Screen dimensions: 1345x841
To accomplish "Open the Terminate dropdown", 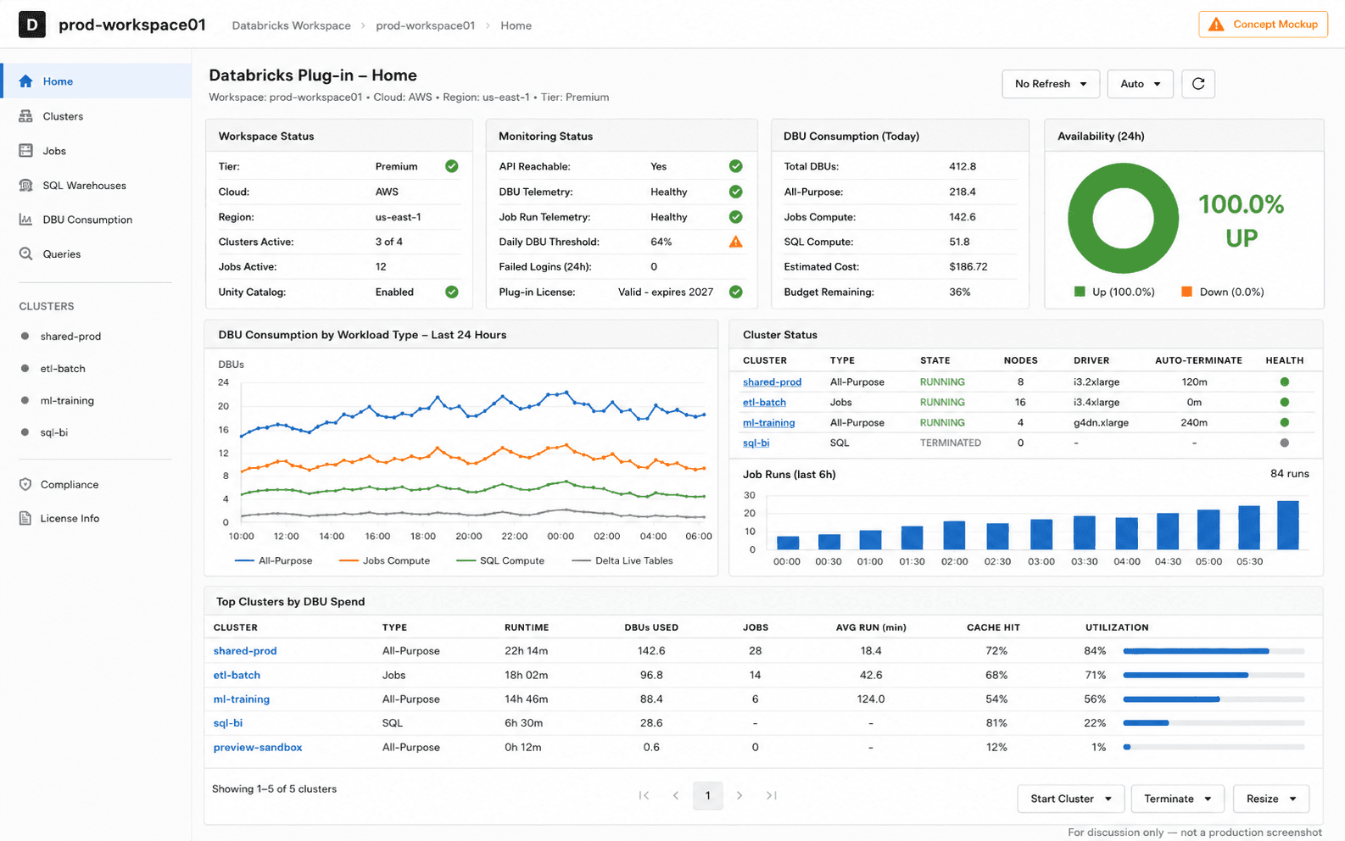I will point(1178,799).
